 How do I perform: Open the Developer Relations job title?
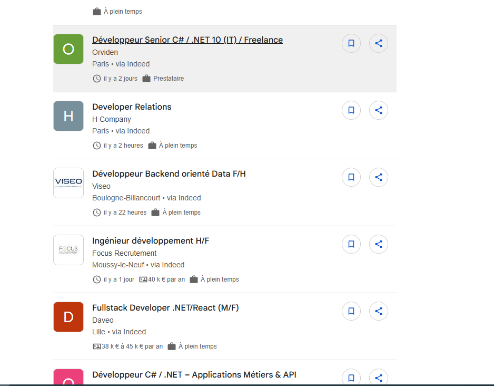click(x=132, y=107)
